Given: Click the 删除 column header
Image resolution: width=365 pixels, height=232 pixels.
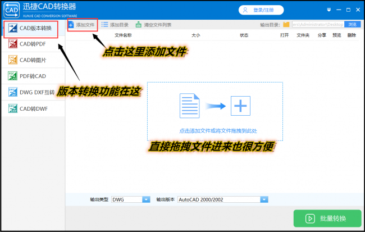Looking at the screenshot, I should 352,35.
